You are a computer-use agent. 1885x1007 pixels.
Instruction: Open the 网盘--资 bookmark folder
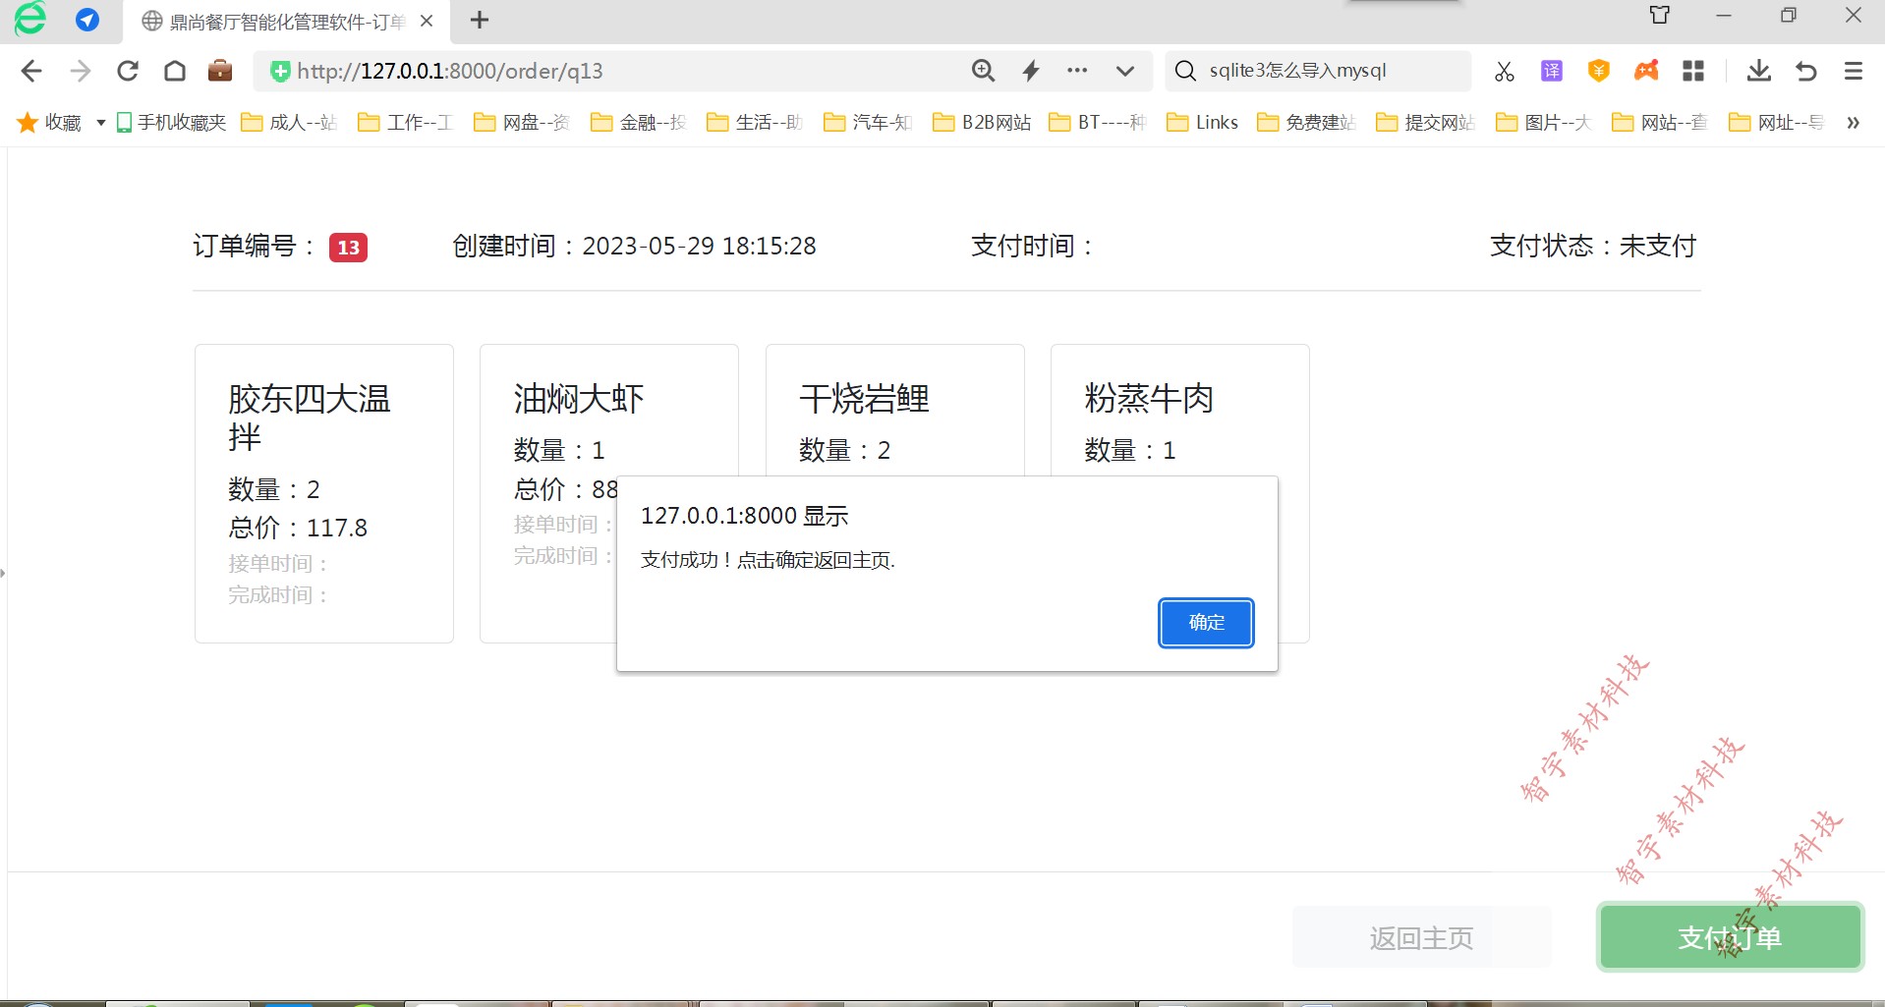coord(522,122)
